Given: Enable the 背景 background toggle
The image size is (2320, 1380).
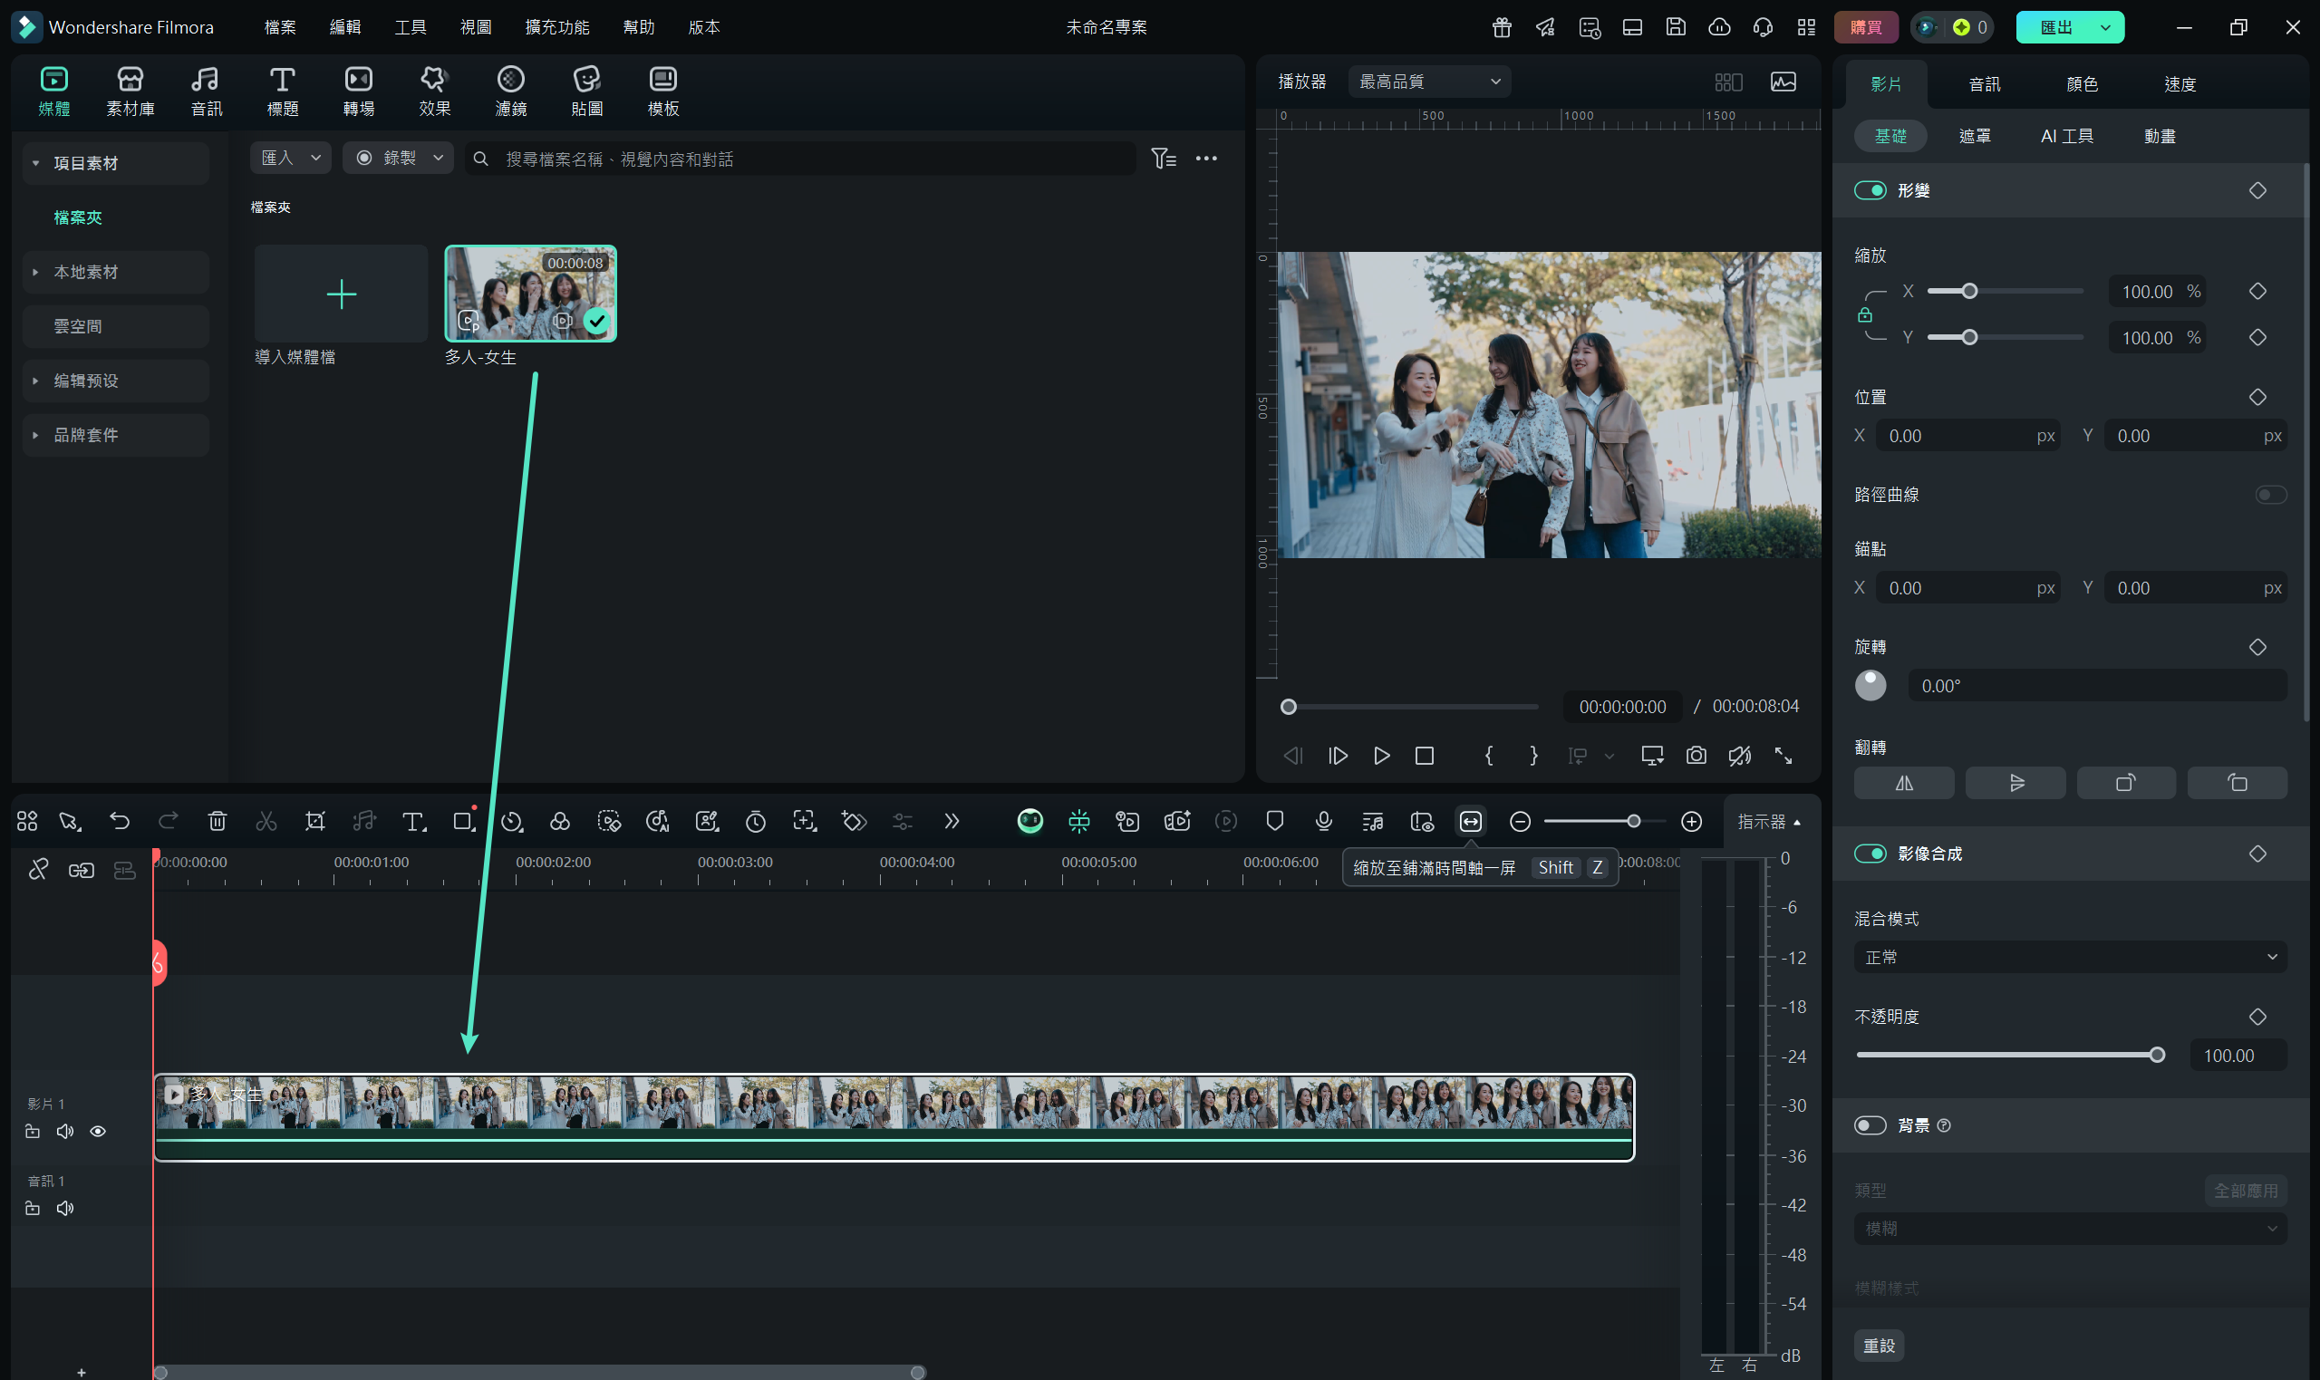Looking at the screenshot, I should [1869, 1125].
